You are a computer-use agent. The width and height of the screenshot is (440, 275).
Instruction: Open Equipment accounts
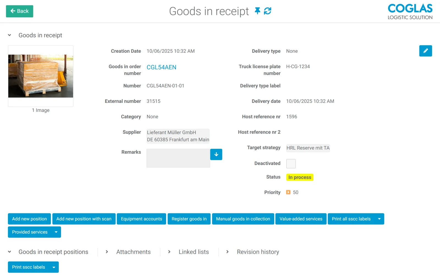(x=141, y=219)
